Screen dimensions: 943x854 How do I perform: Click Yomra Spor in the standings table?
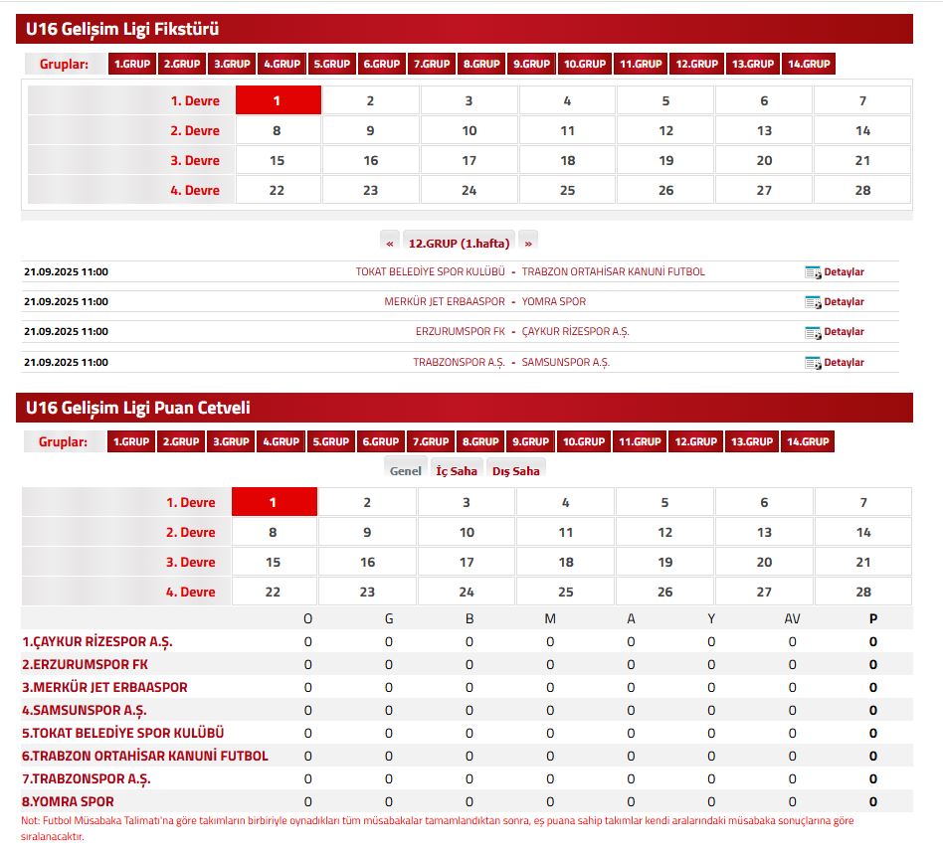point(68,801)
